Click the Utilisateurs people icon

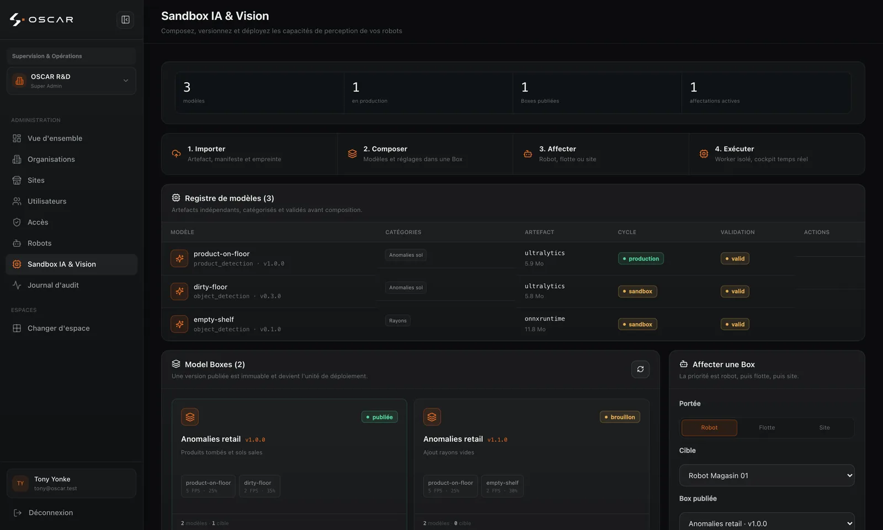pos(17,202)
